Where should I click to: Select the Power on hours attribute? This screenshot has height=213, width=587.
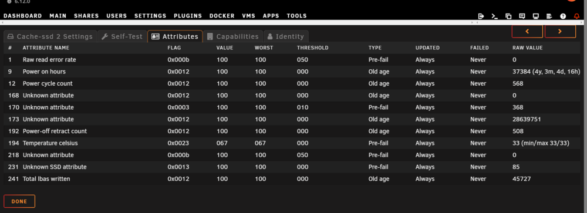point(44,72)
